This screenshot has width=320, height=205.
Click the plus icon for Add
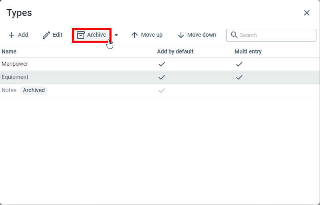click(12, 35)
